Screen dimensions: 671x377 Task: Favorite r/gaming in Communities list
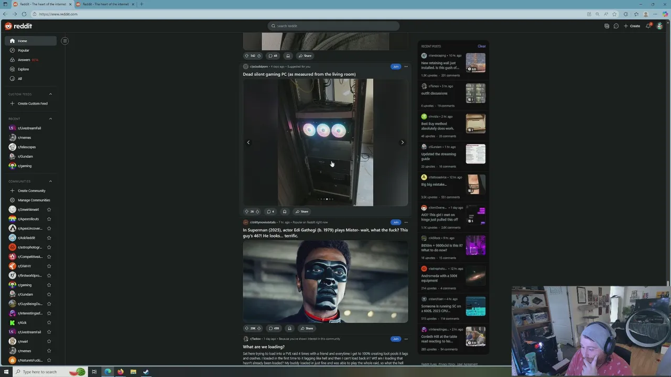pyautogui.click(x=49, y=285)
